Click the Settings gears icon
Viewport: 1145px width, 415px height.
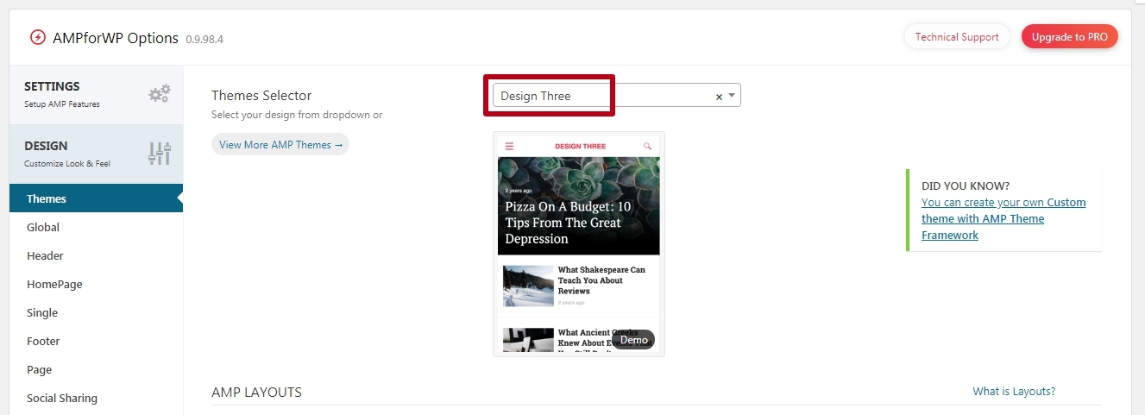coord(160,94)
